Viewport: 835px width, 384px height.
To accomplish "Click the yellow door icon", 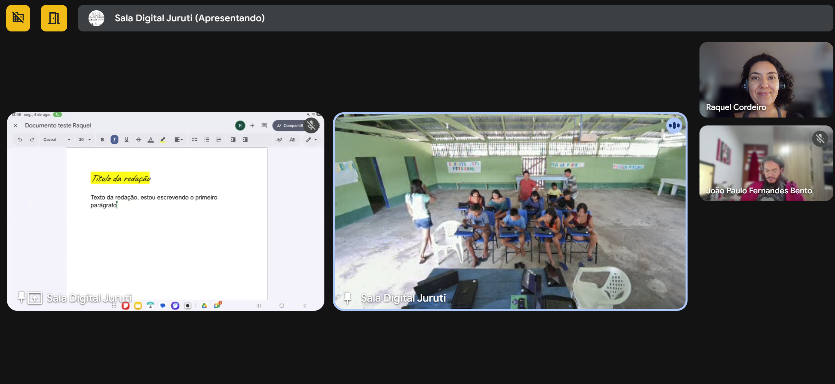I will tap(54, 18).
